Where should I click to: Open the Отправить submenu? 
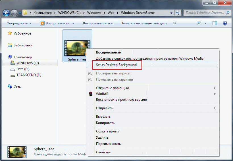click(x=153, y=108)
